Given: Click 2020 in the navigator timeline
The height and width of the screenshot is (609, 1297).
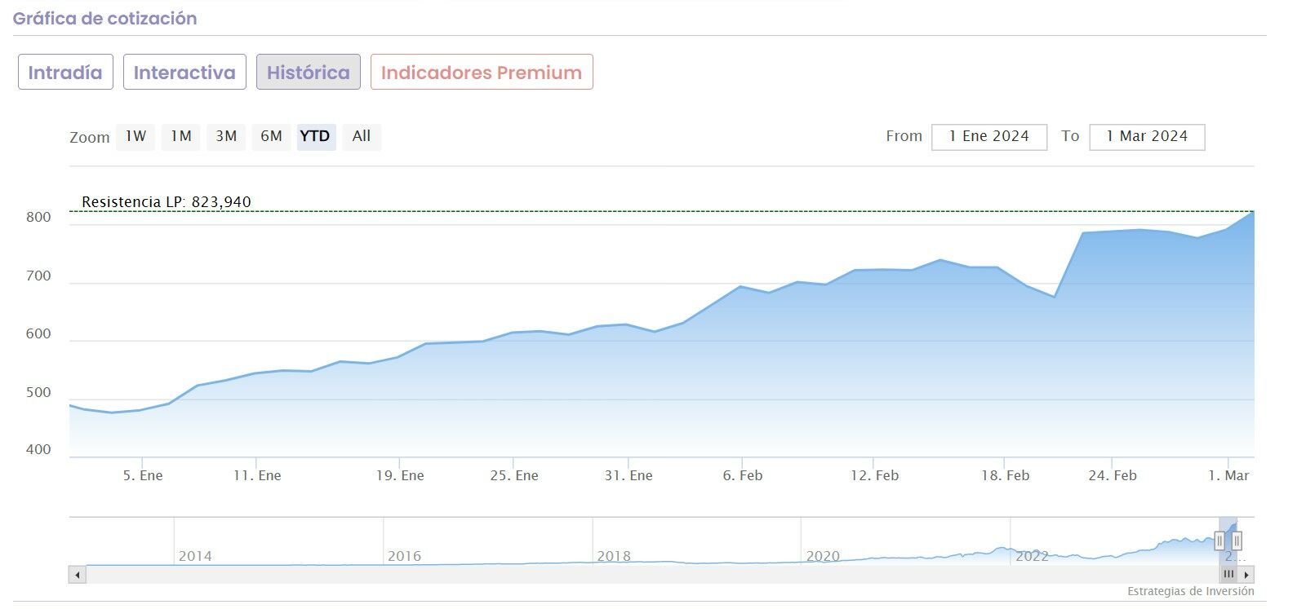Looking at the screenshot, I should (x=823, y=556).
